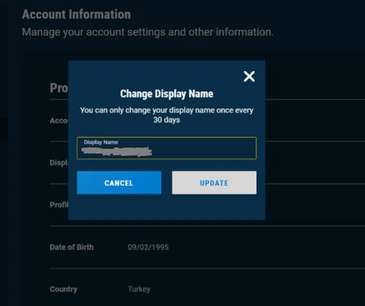The image size is (365, 306).
Task: Click the Display Name input field
Action: (167, 148)
